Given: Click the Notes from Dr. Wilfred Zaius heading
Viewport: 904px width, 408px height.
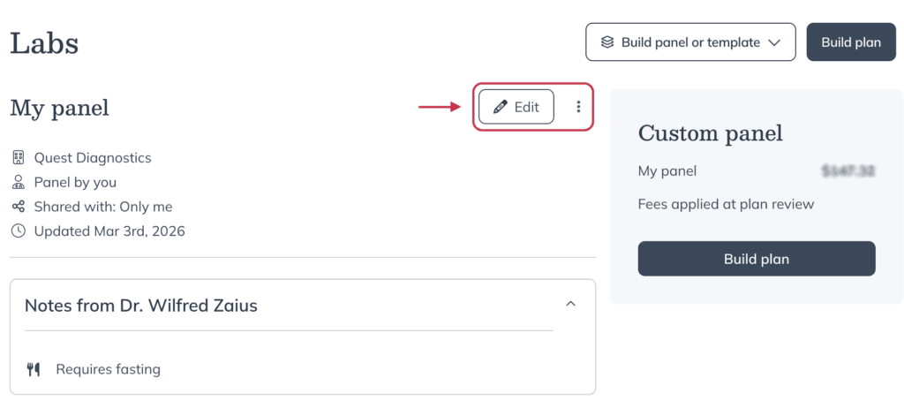Looking at the screenshot, I should click(140, 306).
